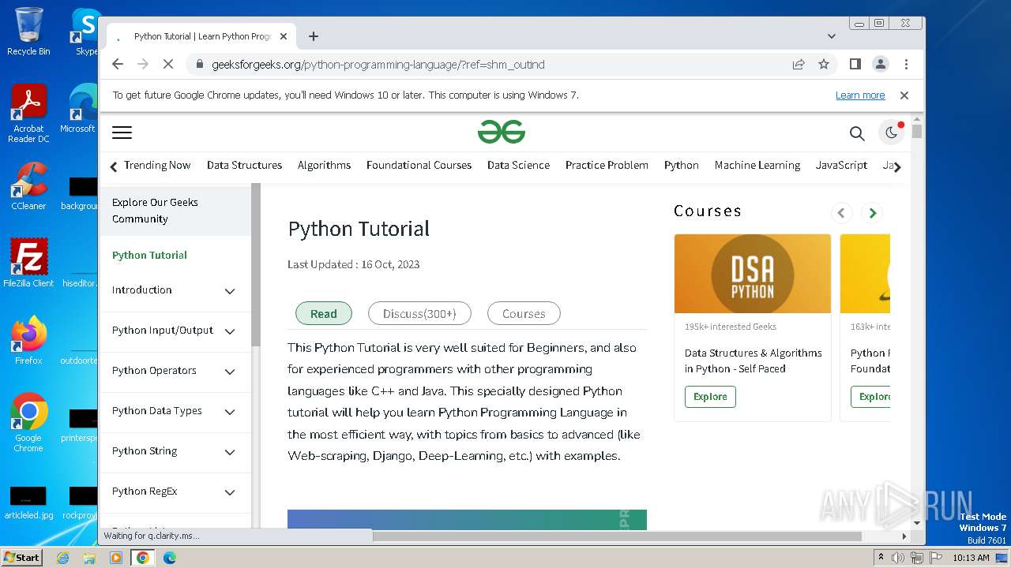
Task: Select the CCleaner desktop icon
Action: pos(28,186)
